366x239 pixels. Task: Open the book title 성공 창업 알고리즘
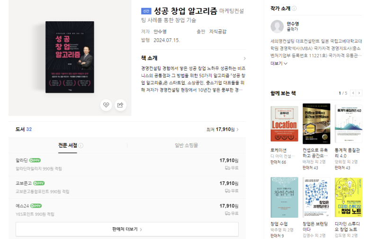point(186,11)
